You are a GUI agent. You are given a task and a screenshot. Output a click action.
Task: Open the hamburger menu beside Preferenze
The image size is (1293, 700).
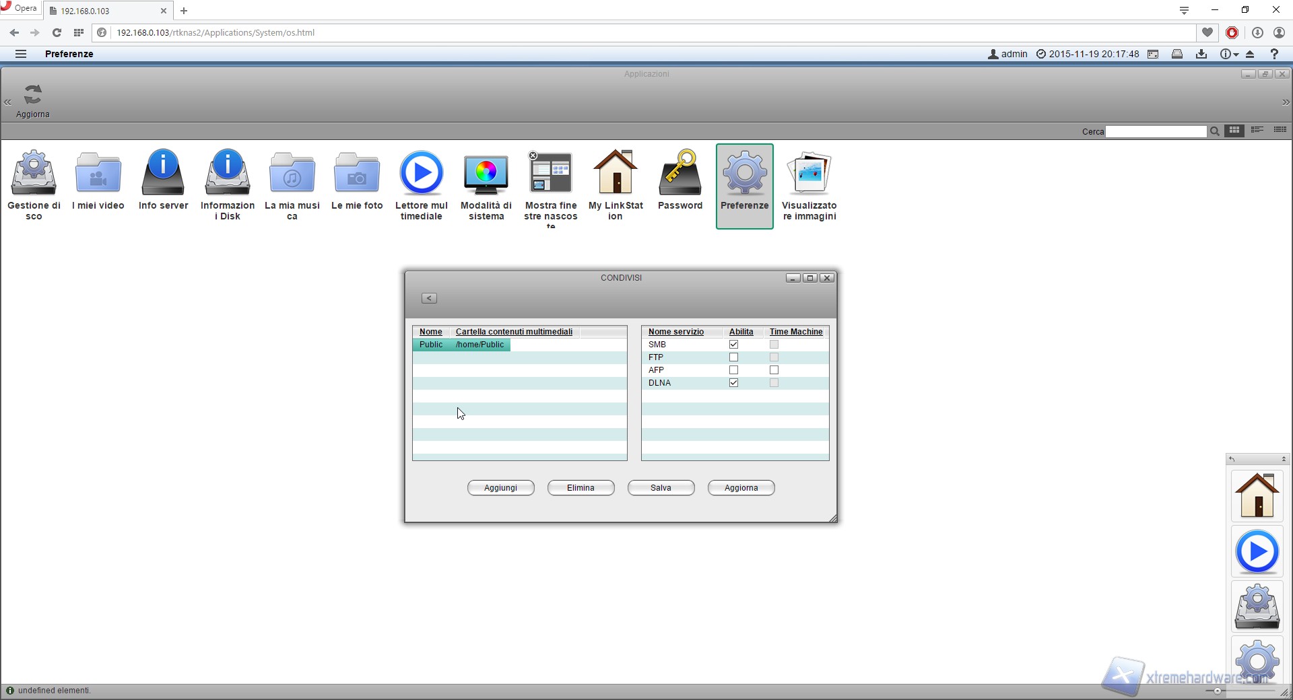pos(21,54)
